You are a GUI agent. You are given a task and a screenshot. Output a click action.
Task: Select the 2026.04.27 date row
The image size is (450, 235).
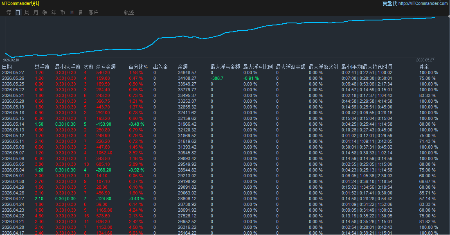point(13,199)
